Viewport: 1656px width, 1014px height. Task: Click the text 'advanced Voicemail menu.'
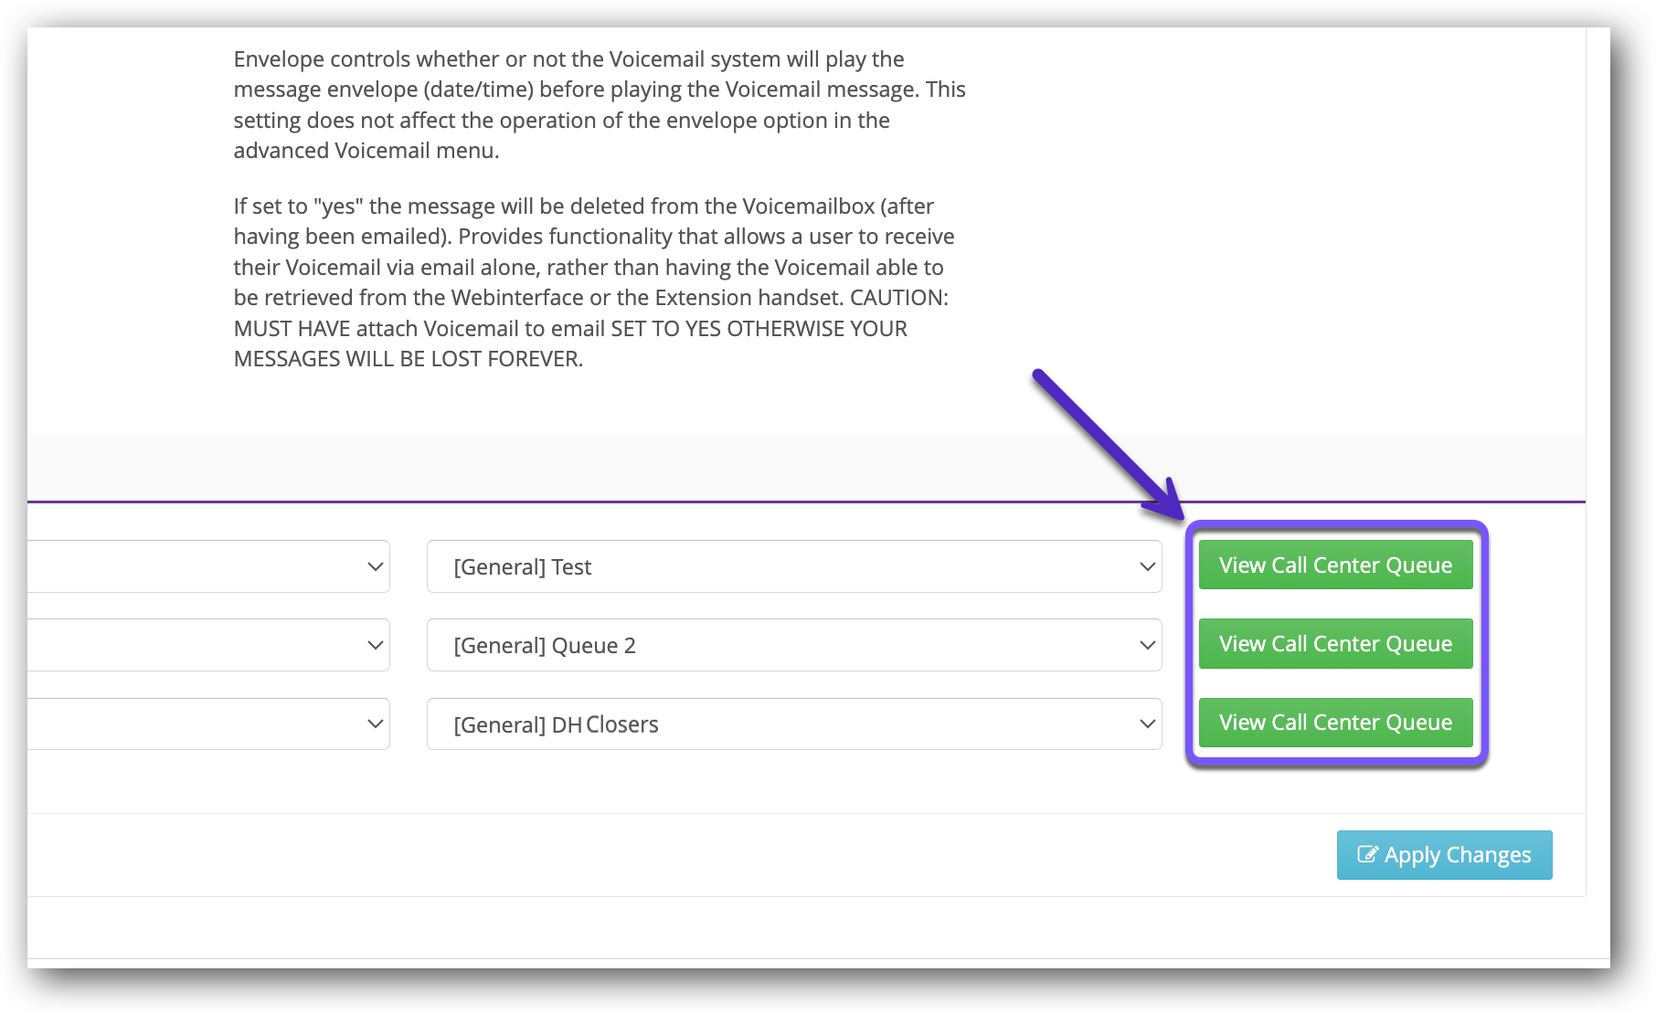pyautogui.click(x=366, y=151)
